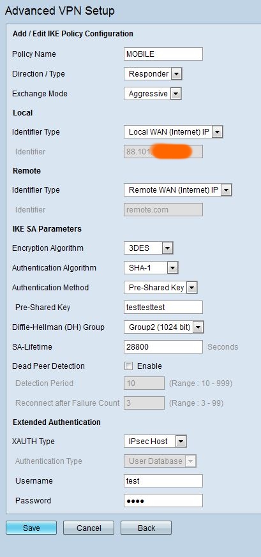This screenshot has width=261, height=557.
Task: Go back with the Back button
Action: [x=146, y=528]
